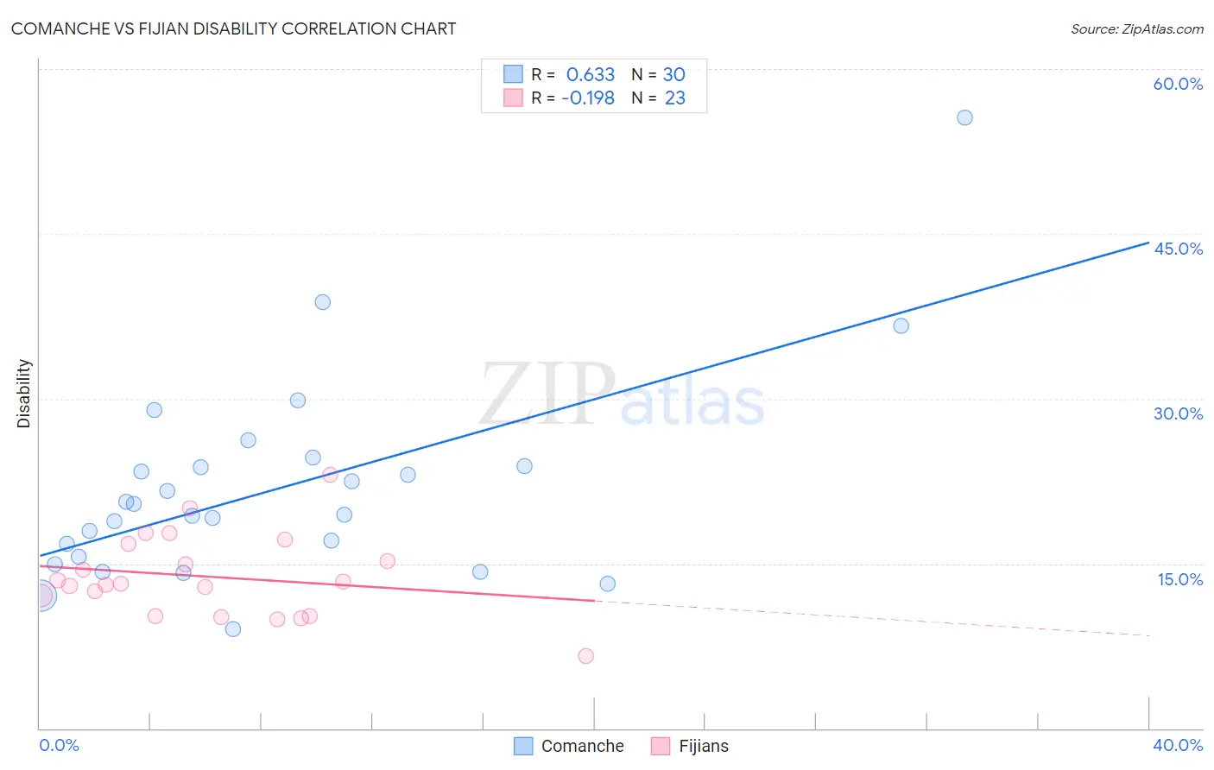The width and height of the screenshot is (1214, 770).
Task: Click the R = 0.633 correlation value
Action: [x=572, y=74]
